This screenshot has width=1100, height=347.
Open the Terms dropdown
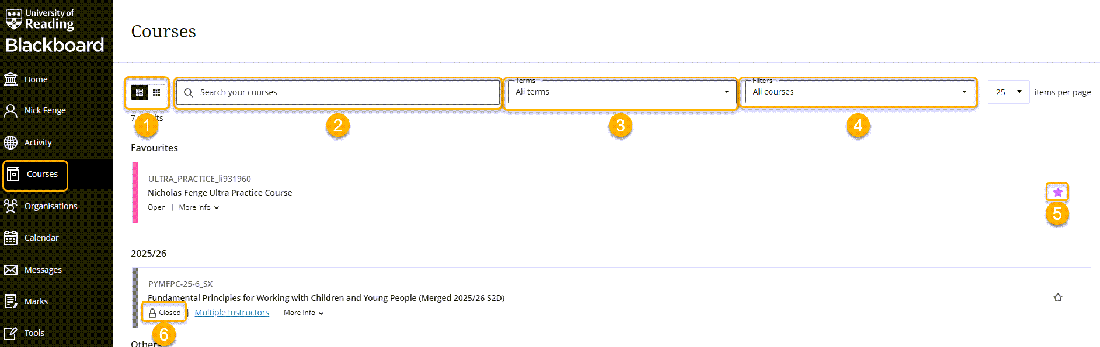pos(621,92)
